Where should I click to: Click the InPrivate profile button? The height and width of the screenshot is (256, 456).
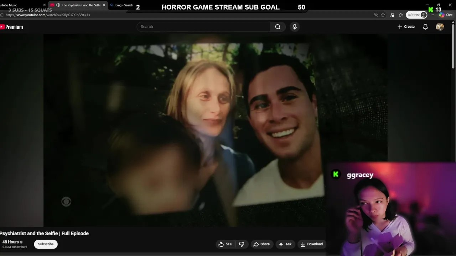coord(416,15)
